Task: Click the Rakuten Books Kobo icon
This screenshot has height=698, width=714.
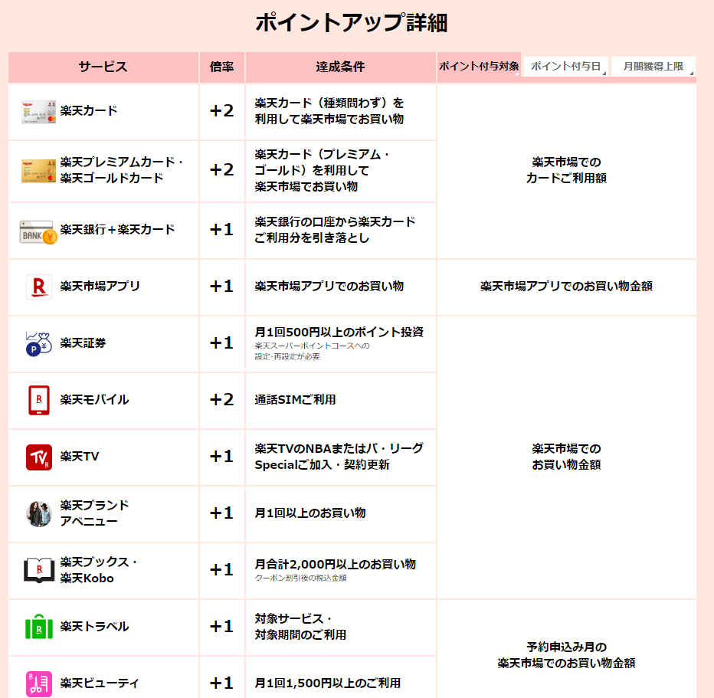Action: [38, 570]
